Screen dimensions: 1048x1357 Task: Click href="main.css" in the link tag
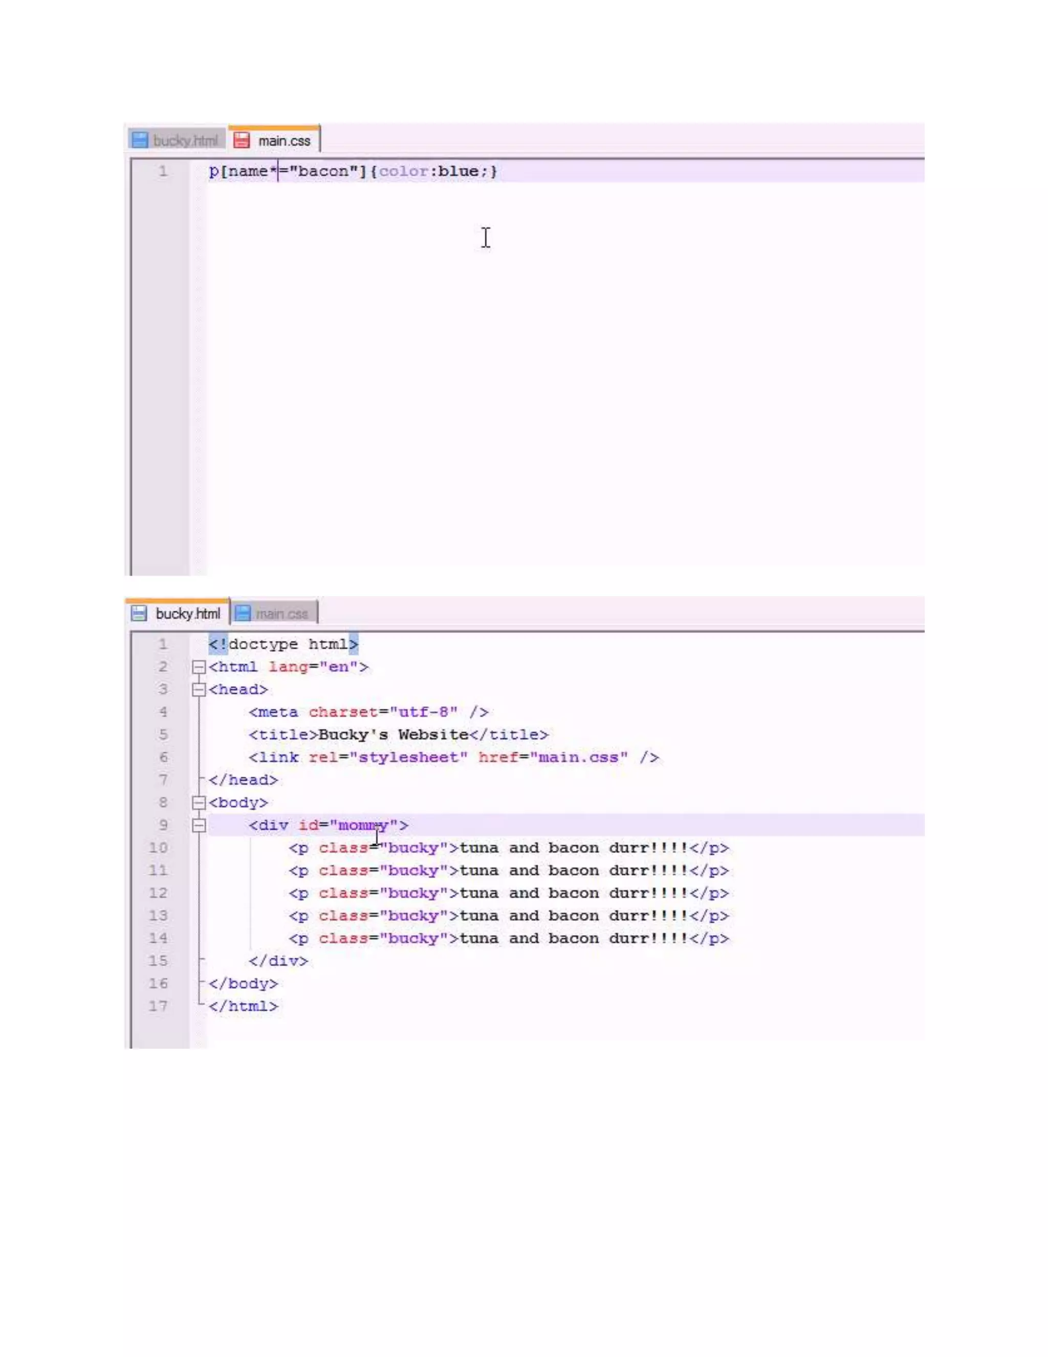[553, 757]
